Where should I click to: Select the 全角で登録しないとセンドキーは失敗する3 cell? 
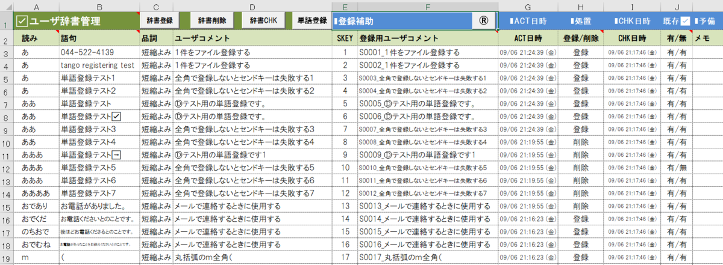[252, 130]
